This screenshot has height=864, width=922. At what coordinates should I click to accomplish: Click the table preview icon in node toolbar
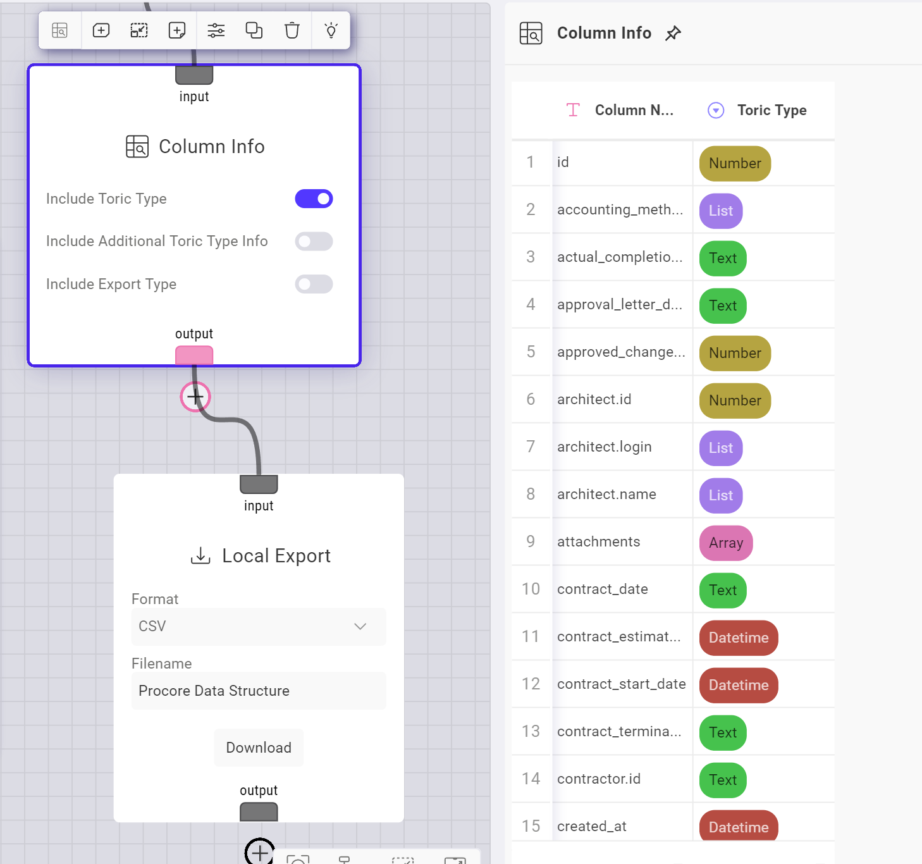tap(59, 30)
